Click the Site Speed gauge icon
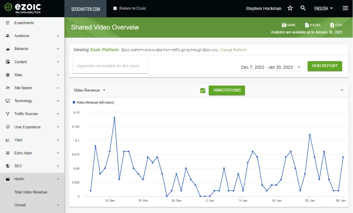Screen dimensions: 353x213 (8, 88)
